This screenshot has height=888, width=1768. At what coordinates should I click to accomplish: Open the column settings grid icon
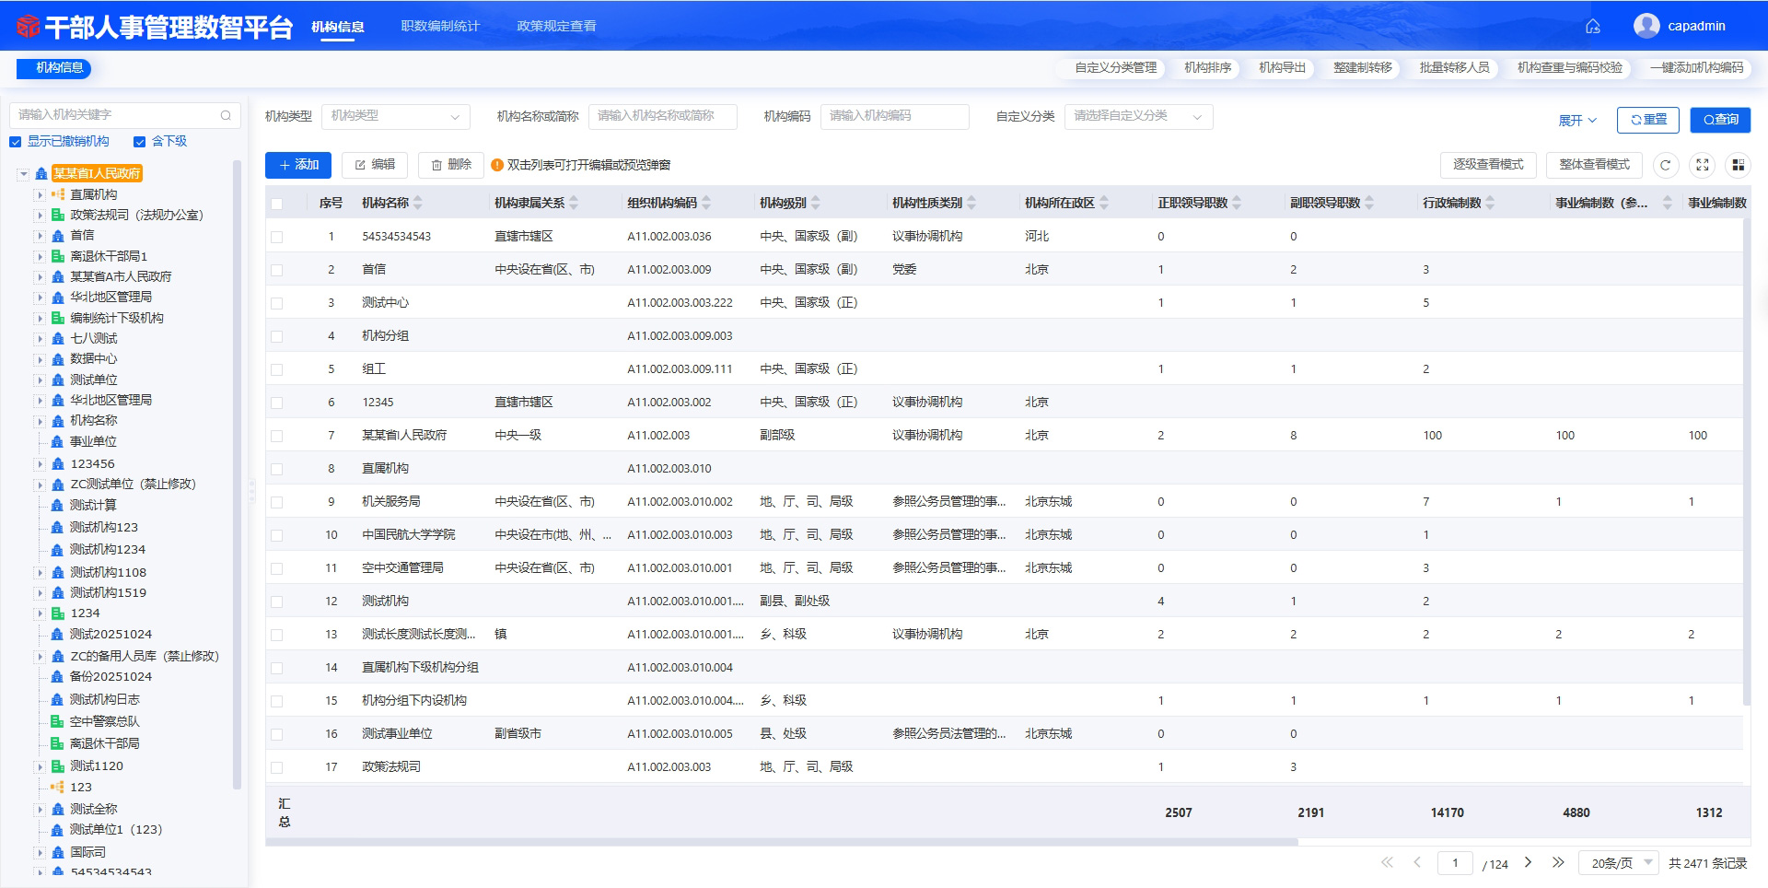(x=1738, y=165)
